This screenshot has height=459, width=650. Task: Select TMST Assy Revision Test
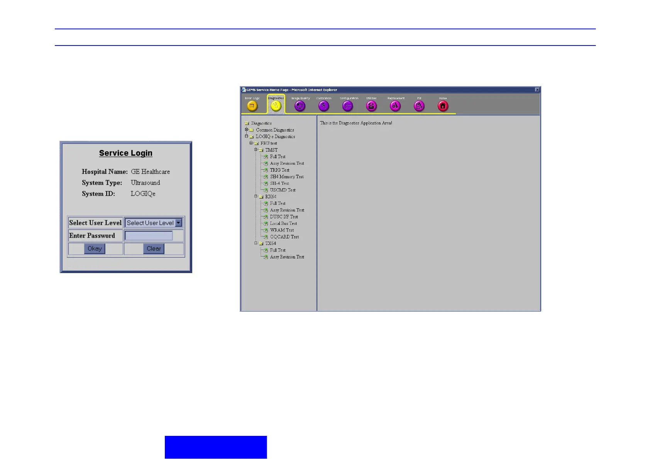coord(287,164)
